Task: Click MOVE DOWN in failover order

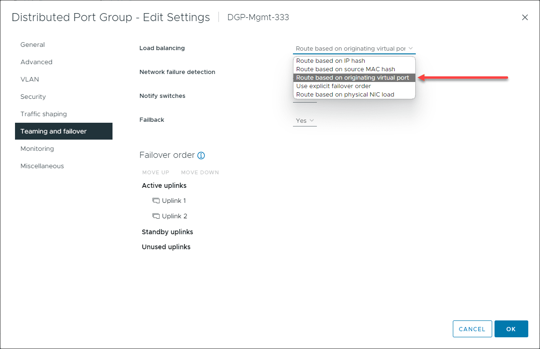Action: click(x=200, y=172)
